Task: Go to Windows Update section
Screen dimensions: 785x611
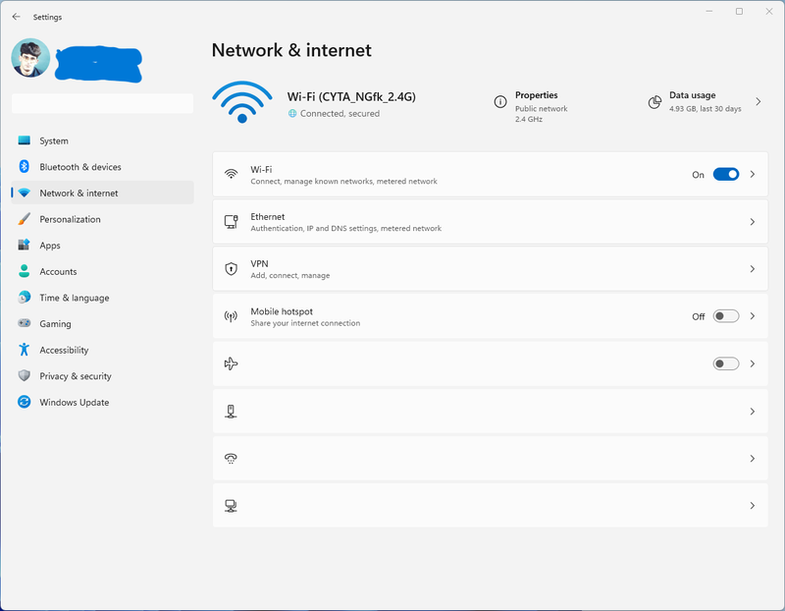Action: click(x=75, y=402)
